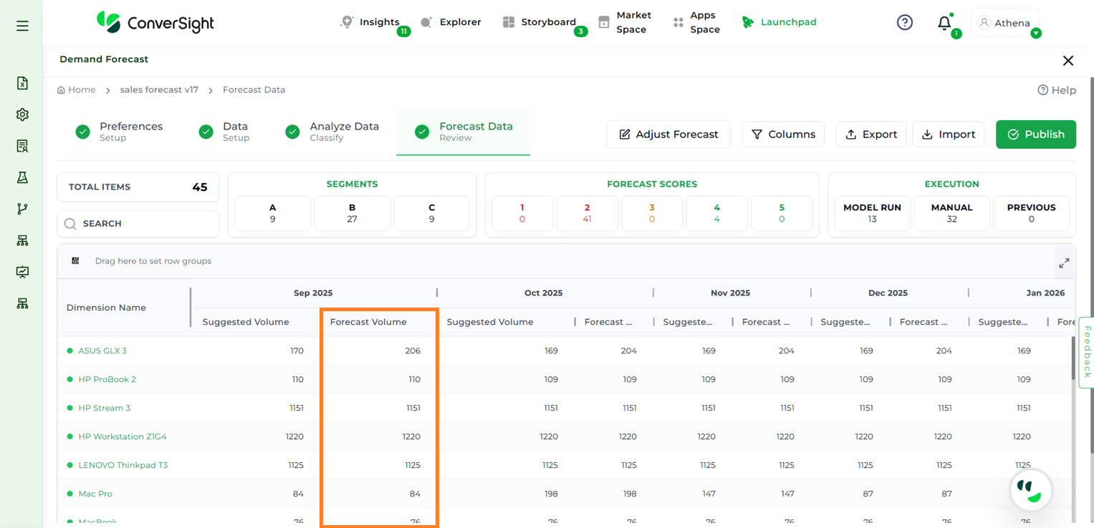Open the lab flask sidebar icon

click(22, 177)
